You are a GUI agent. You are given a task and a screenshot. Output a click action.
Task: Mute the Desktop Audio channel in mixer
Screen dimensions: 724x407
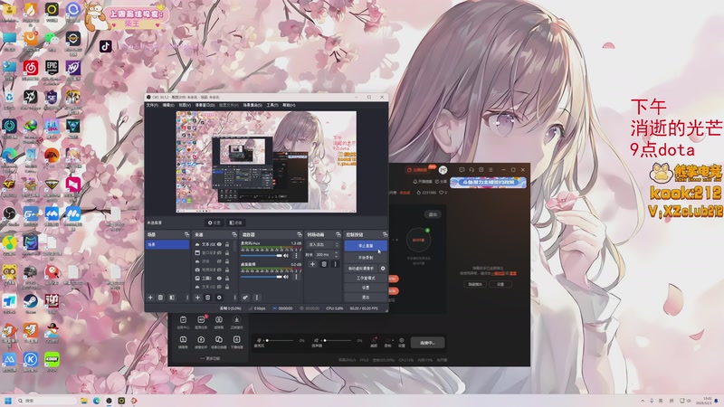286,277
